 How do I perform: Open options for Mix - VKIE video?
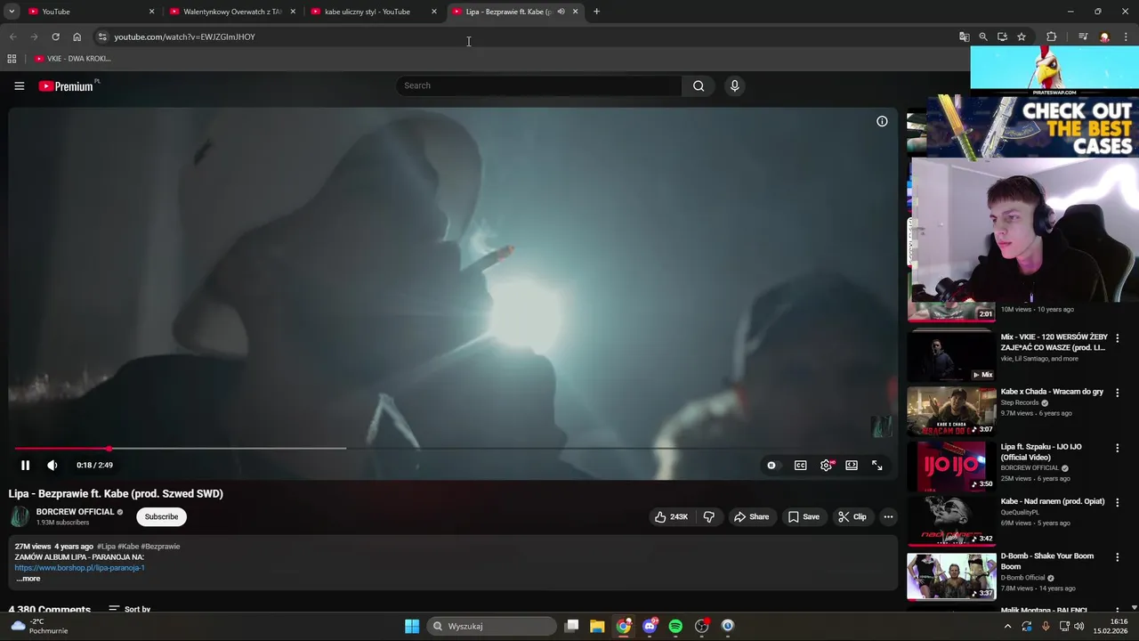(x=1118, y=338)
